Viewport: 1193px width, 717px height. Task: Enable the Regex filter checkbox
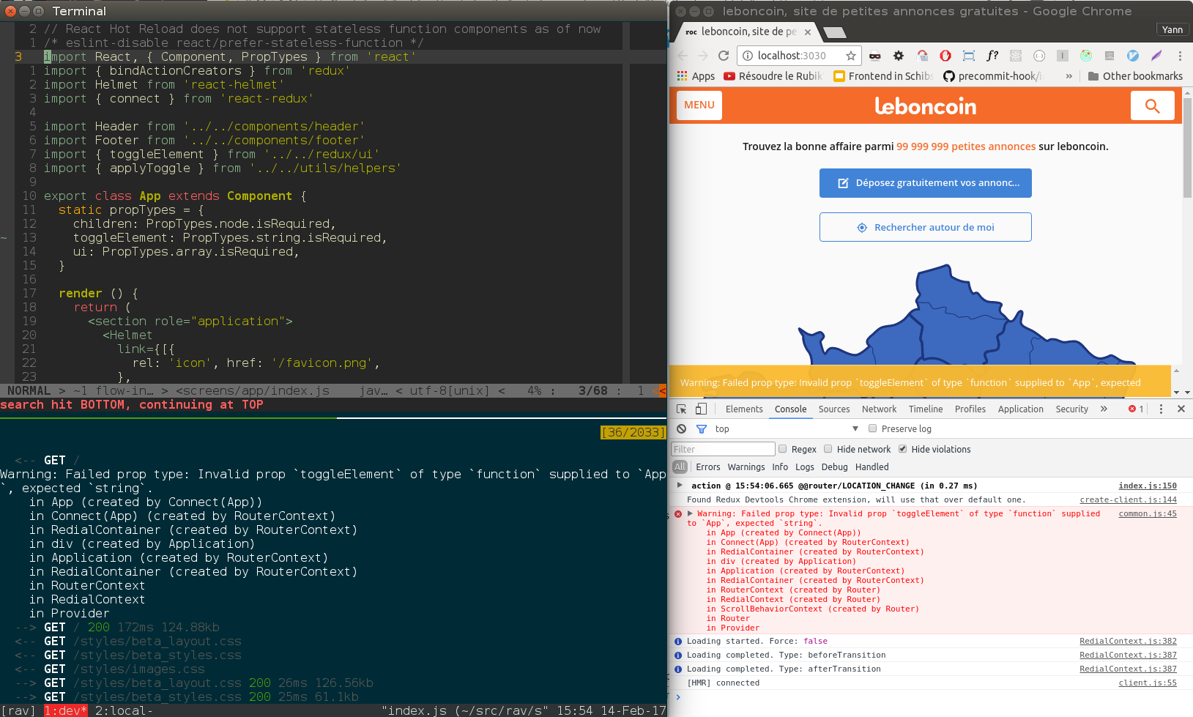point(782,449)
